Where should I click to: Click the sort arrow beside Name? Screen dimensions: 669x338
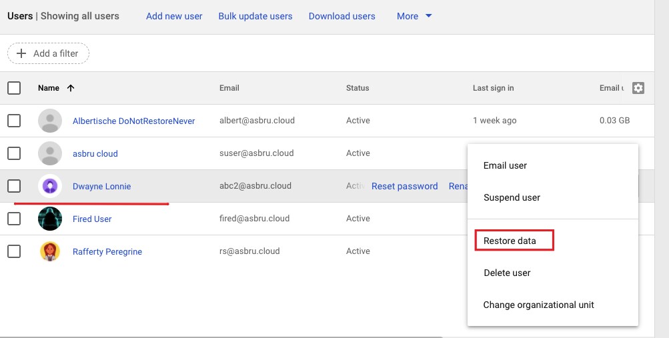click(71, 88)
